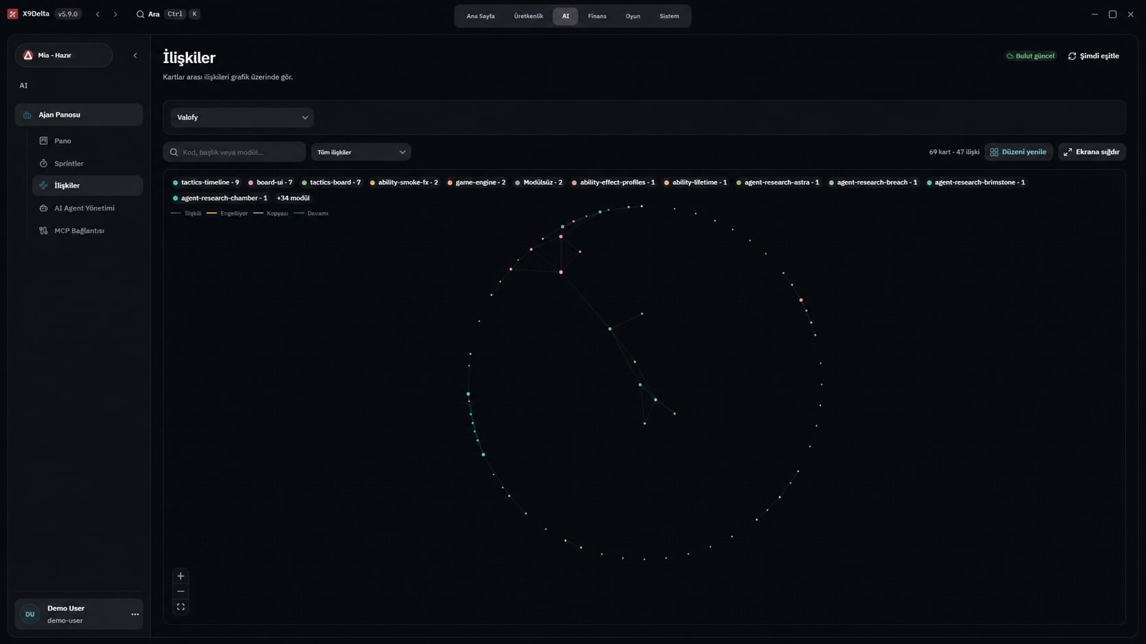Filter by tactics-timeline - 9 module
Viewport: 1146px width, 644px height.
[206, 182]
